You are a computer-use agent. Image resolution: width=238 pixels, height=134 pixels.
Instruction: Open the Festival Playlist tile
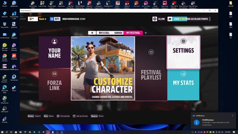click(151, 68)
